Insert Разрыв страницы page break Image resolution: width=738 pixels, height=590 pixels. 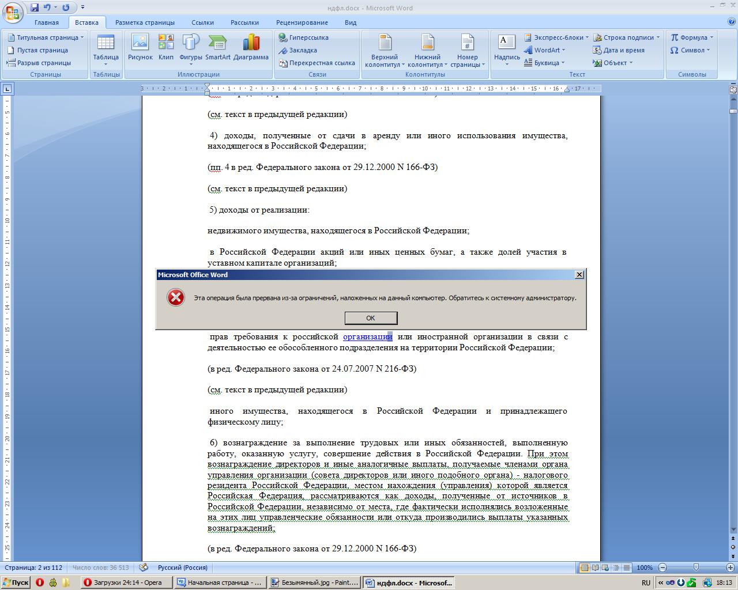coord(39,63)
